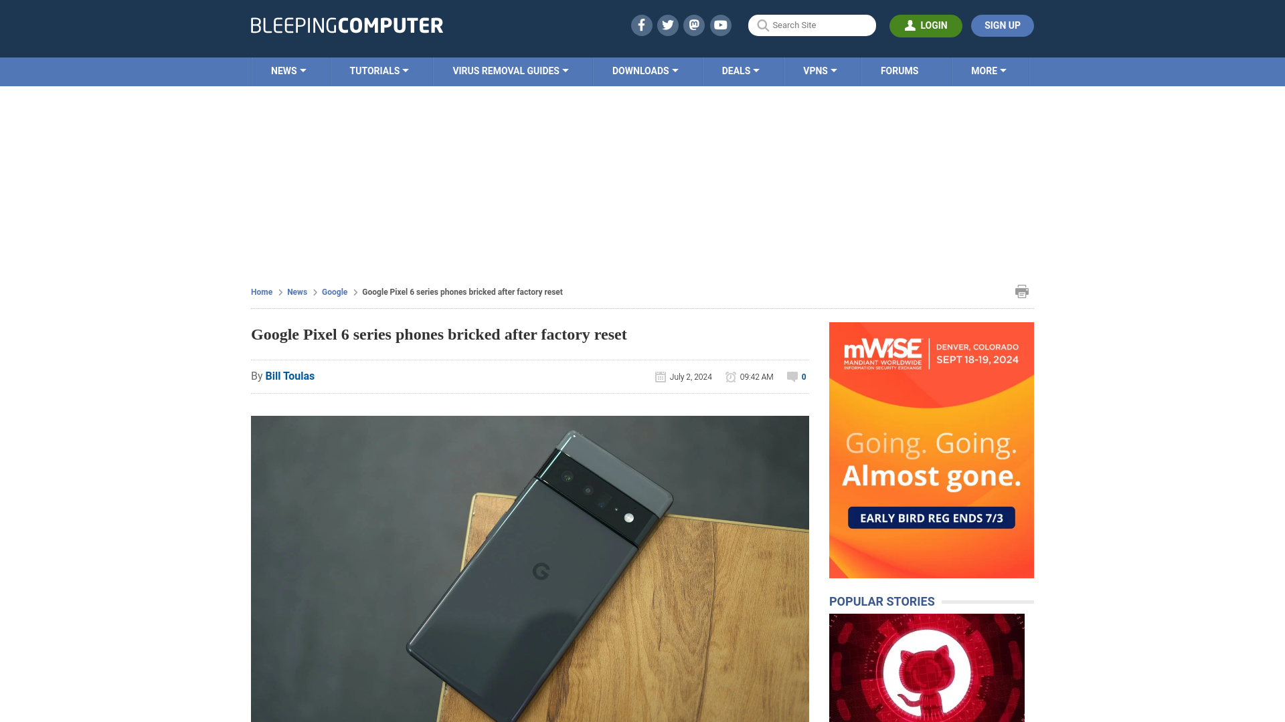Viewport: 1285px width, 722px height.
Task: Click the calendar icon next to July 2, 2024
Action: coord(660,376)
